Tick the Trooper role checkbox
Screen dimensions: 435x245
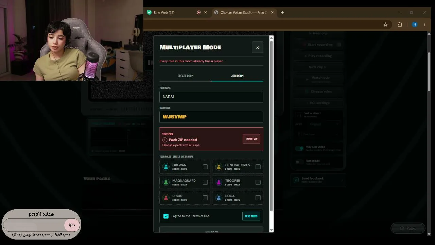[x=258, y=182]
